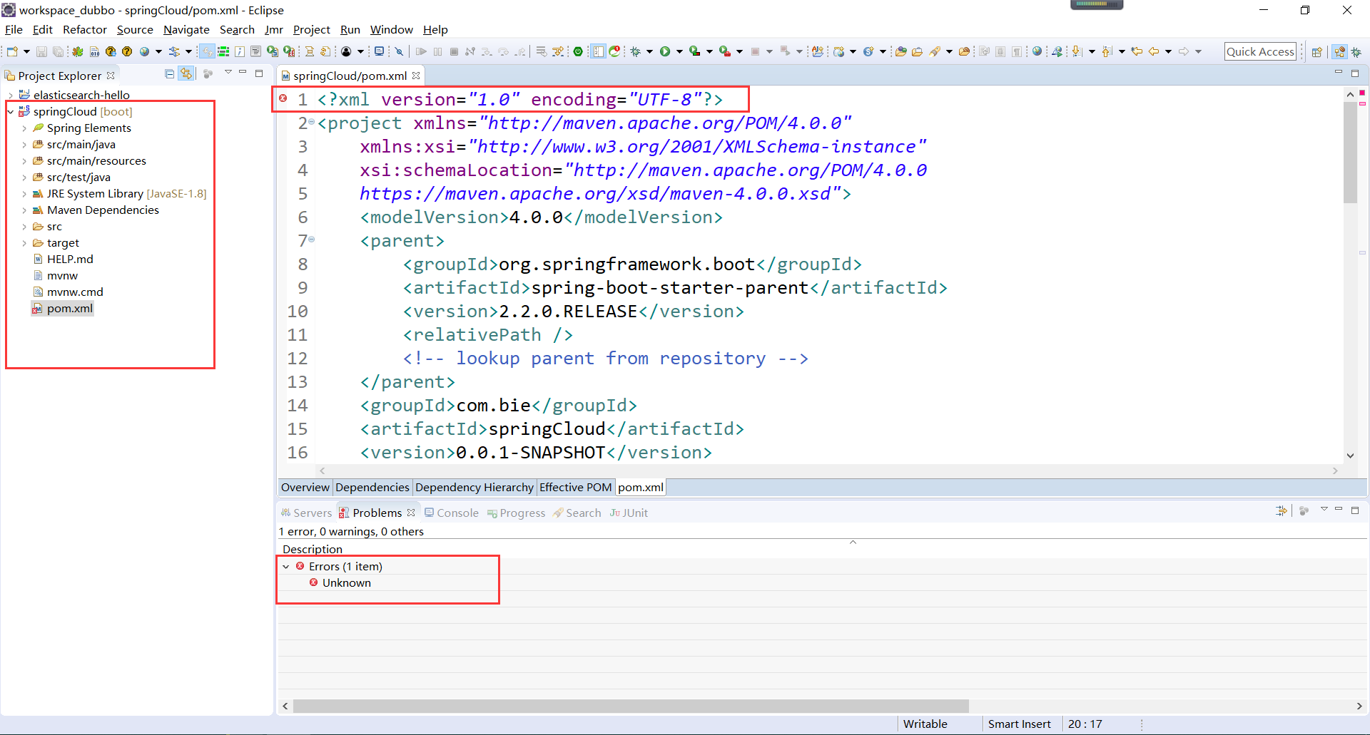Click the error marker on line 1

tap(283, 98)
